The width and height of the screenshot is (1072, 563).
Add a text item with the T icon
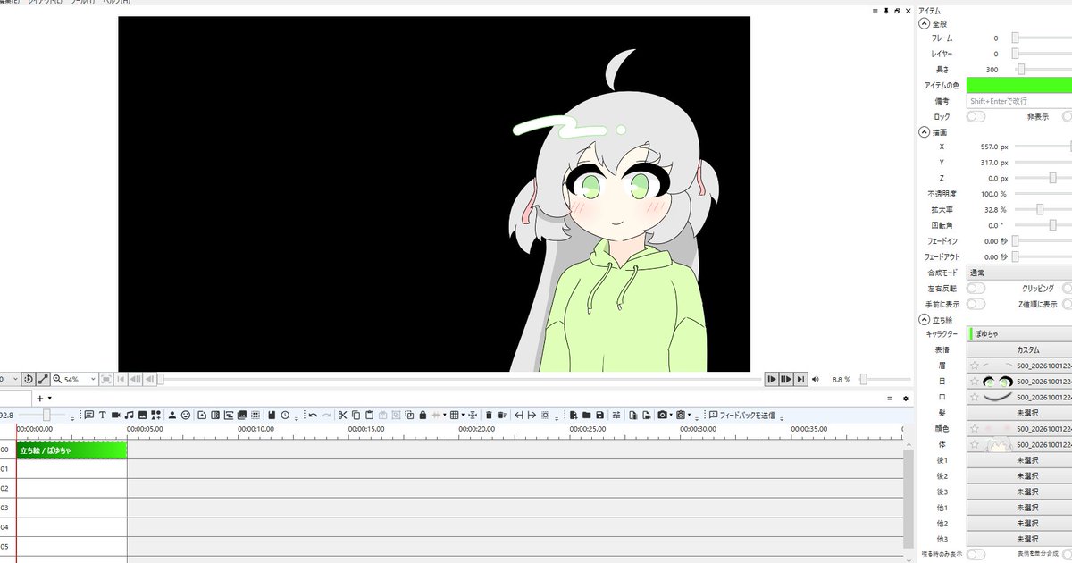click(x=102, y=415)
